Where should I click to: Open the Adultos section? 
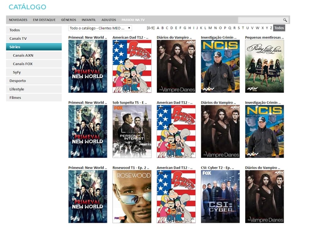pos(109,20)
